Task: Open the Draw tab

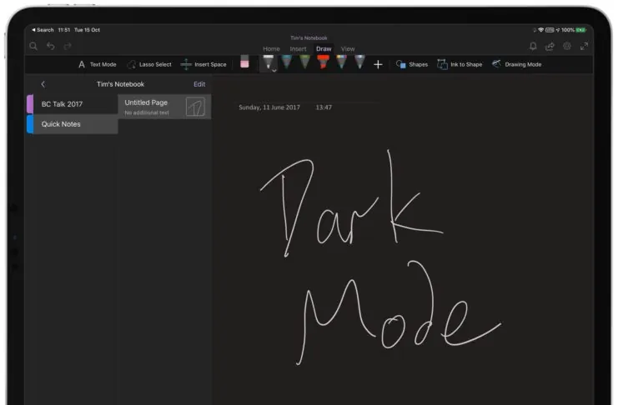Action: pos(324,49)
